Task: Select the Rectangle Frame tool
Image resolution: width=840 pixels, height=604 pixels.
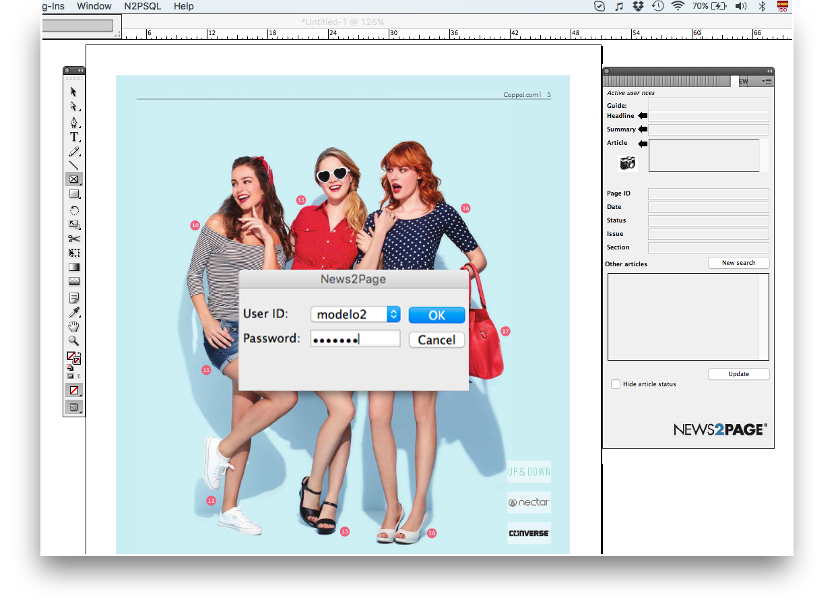Action: [x=74, y=179]
